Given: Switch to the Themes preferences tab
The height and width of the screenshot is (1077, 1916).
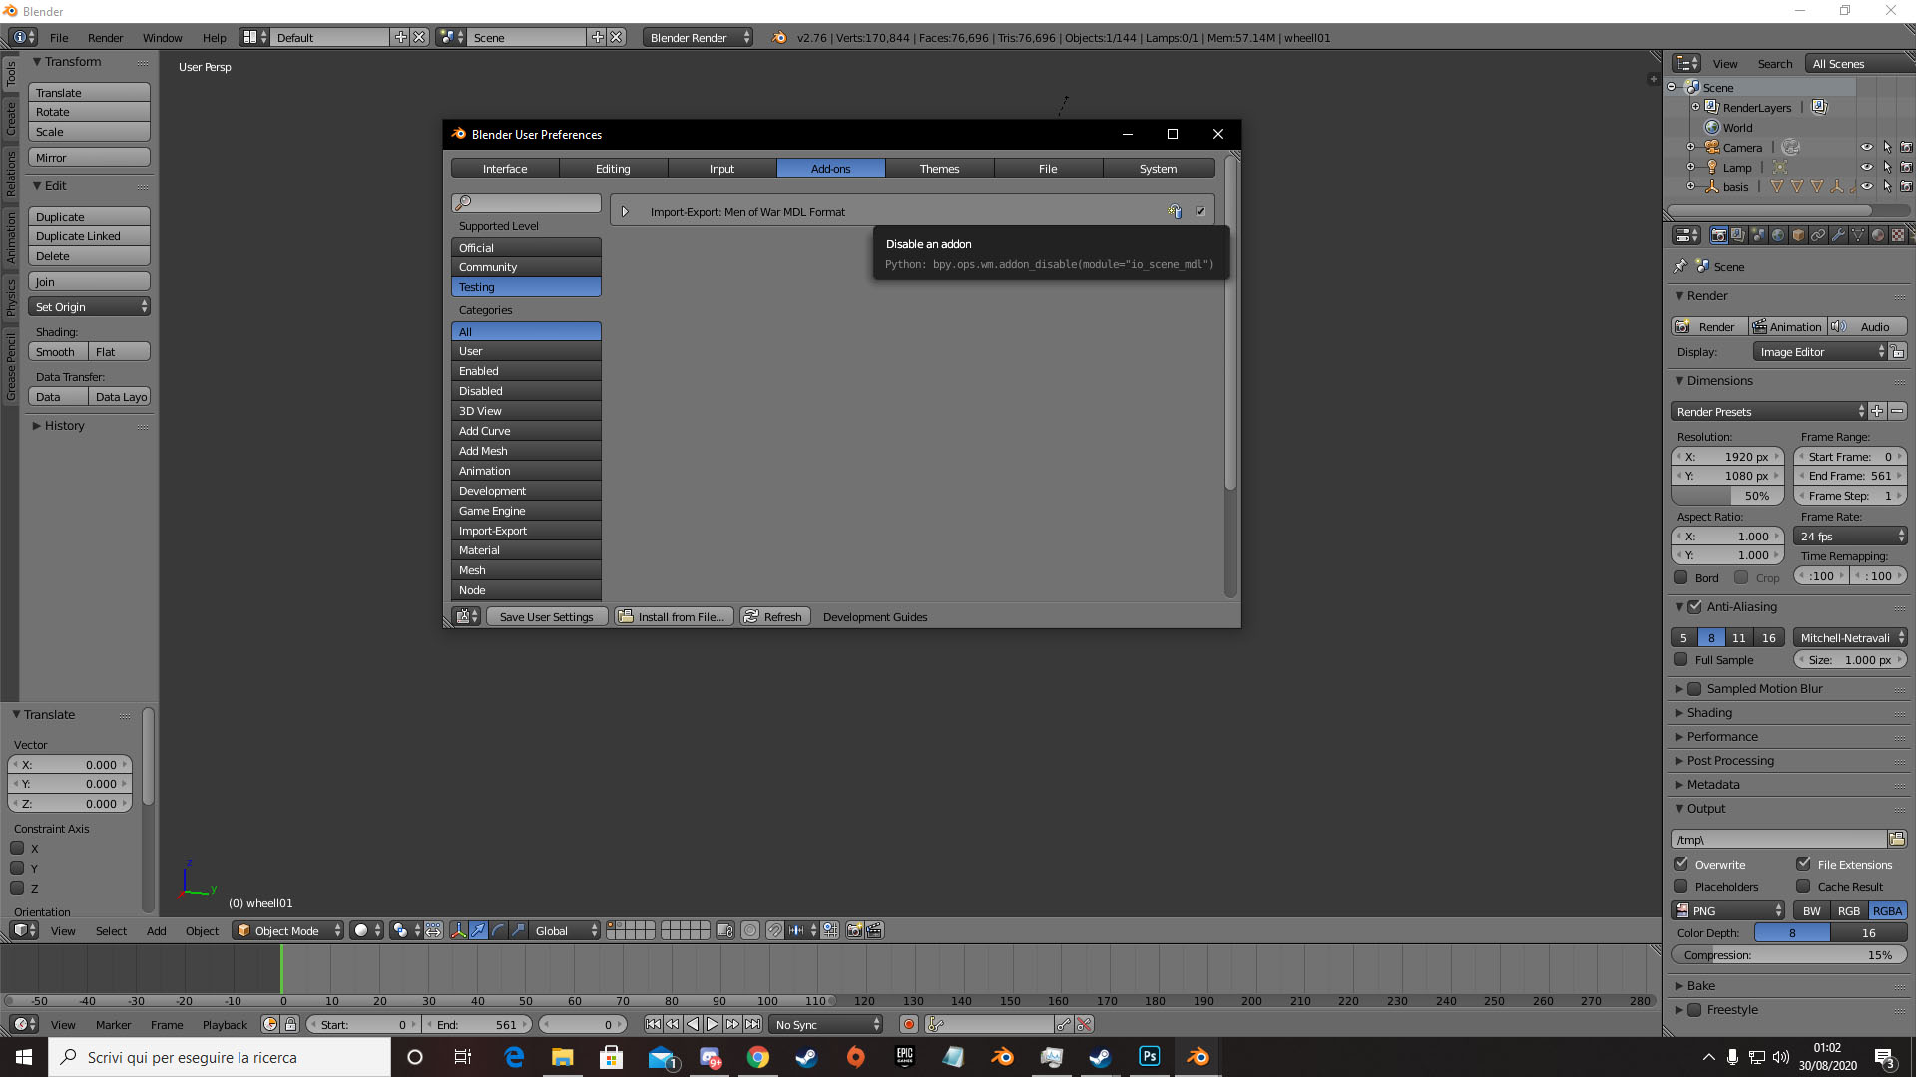Looking at the screenshot, I should pyautogui.click(x=939, y=168).
